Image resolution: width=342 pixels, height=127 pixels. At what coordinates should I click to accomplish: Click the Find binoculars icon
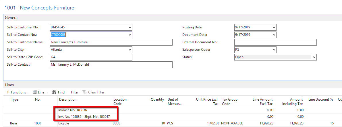tap(54, 92)
